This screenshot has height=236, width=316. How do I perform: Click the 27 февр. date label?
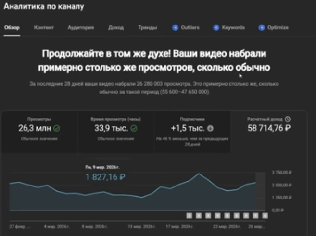tap(20, 227)
